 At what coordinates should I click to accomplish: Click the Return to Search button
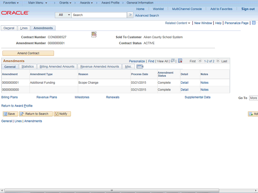pos(36,114)
